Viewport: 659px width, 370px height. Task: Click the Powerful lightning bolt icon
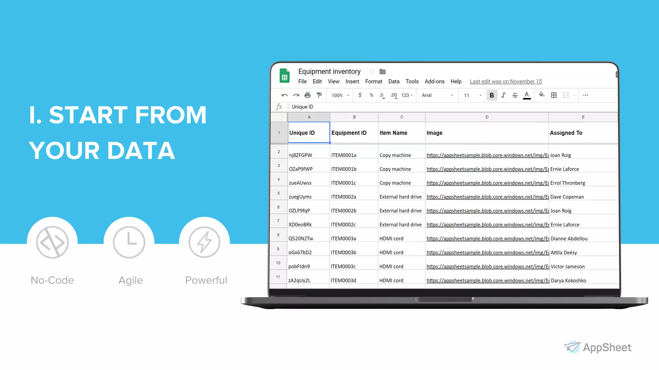pos(204,242)
